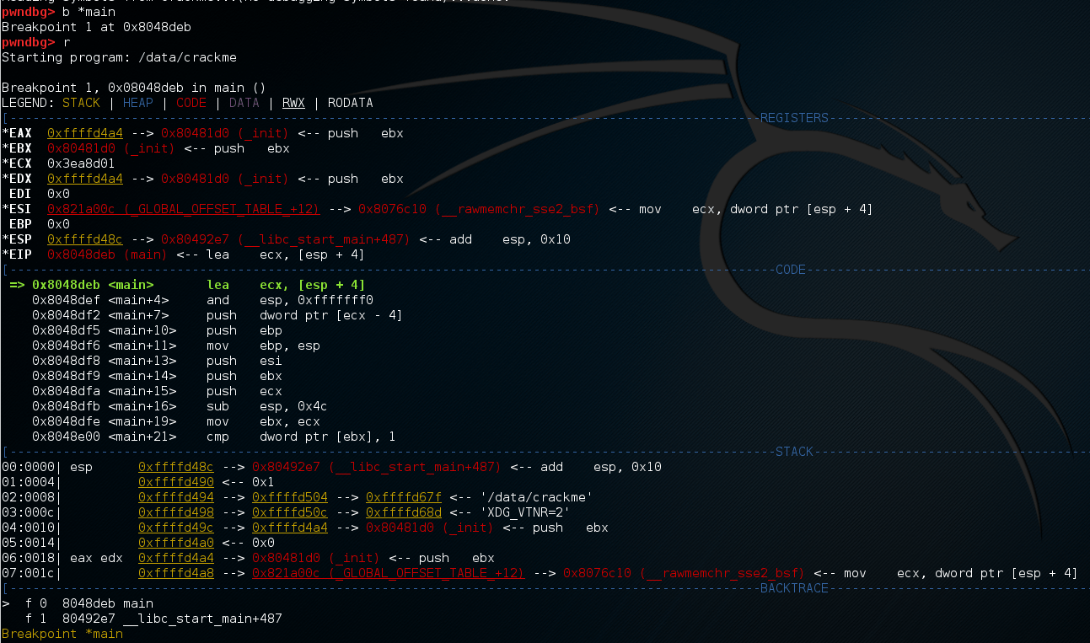Click the CODE section divider label
The image size is (1090, 643).
pyautogui.click(x=791, y=270)
